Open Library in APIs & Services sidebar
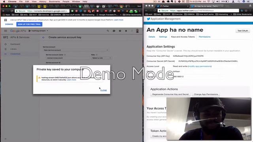 click(13, 49)
